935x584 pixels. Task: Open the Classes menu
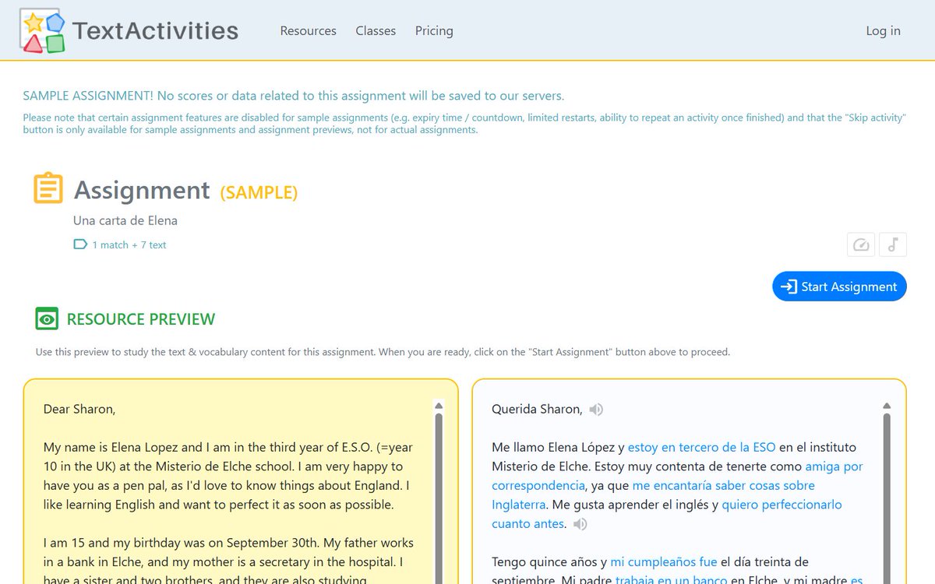click(376, 31)
